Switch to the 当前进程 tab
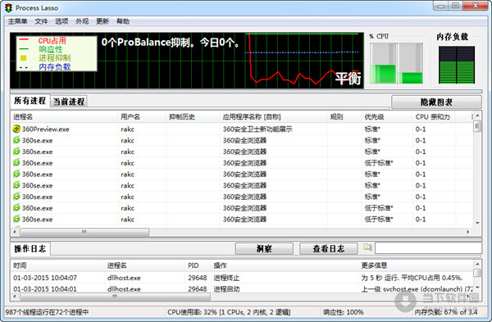 coord(69,102)
